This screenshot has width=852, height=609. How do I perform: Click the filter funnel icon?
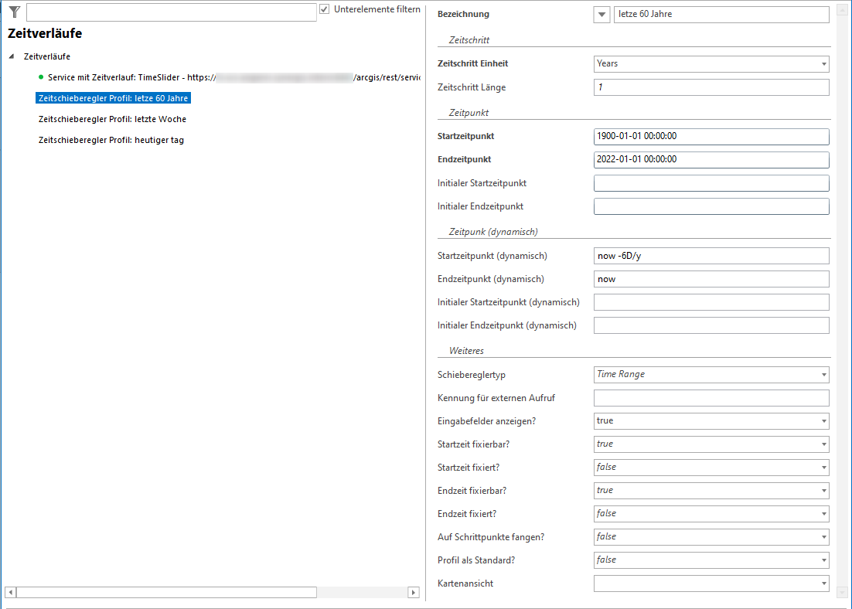click(14, 12)
